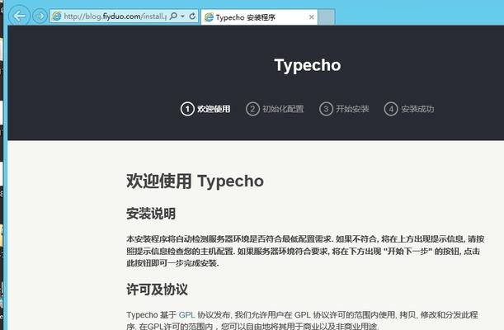Close the Typecho 安装程序 tab
This screenshot has height=330, width=504.
311,17
